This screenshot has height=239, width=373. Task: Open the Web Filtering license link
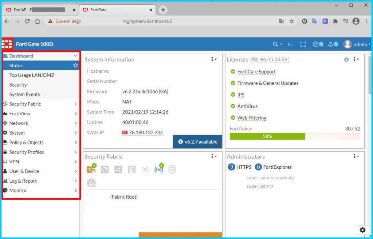coord(252,118)
